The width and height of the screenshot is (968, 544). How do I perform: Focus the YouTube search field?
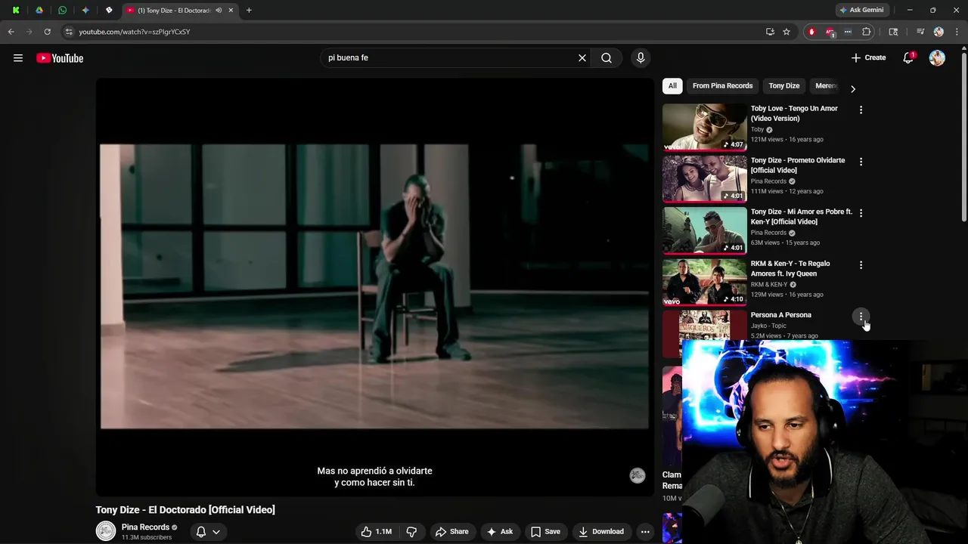tap(449, 57)
